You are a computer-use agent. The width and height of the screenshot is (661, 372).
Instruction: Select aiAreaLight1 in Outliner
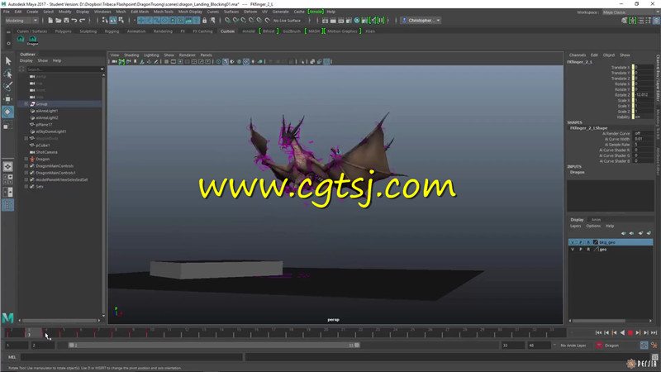pyautogui.click(x=47, y=111)
